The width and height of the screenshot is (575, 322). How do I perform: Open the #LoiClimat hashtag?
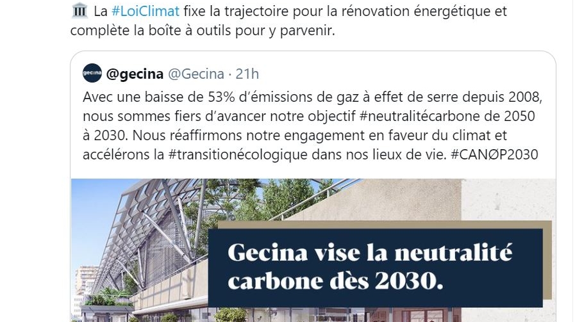click(147, 12)
